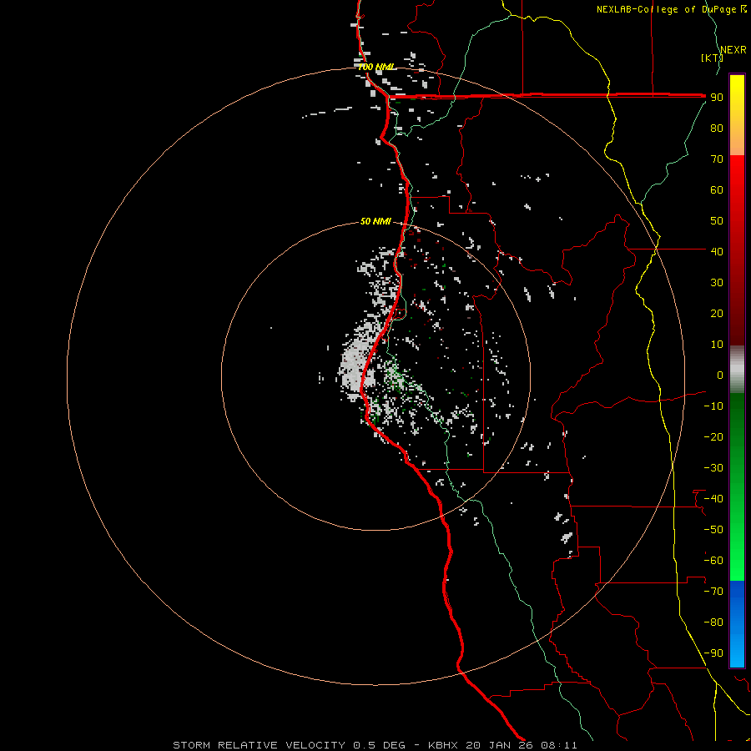Pick the light blue bottom segment of color bar
The width and height of the screenshot is (751, 751).
[737, 652]
